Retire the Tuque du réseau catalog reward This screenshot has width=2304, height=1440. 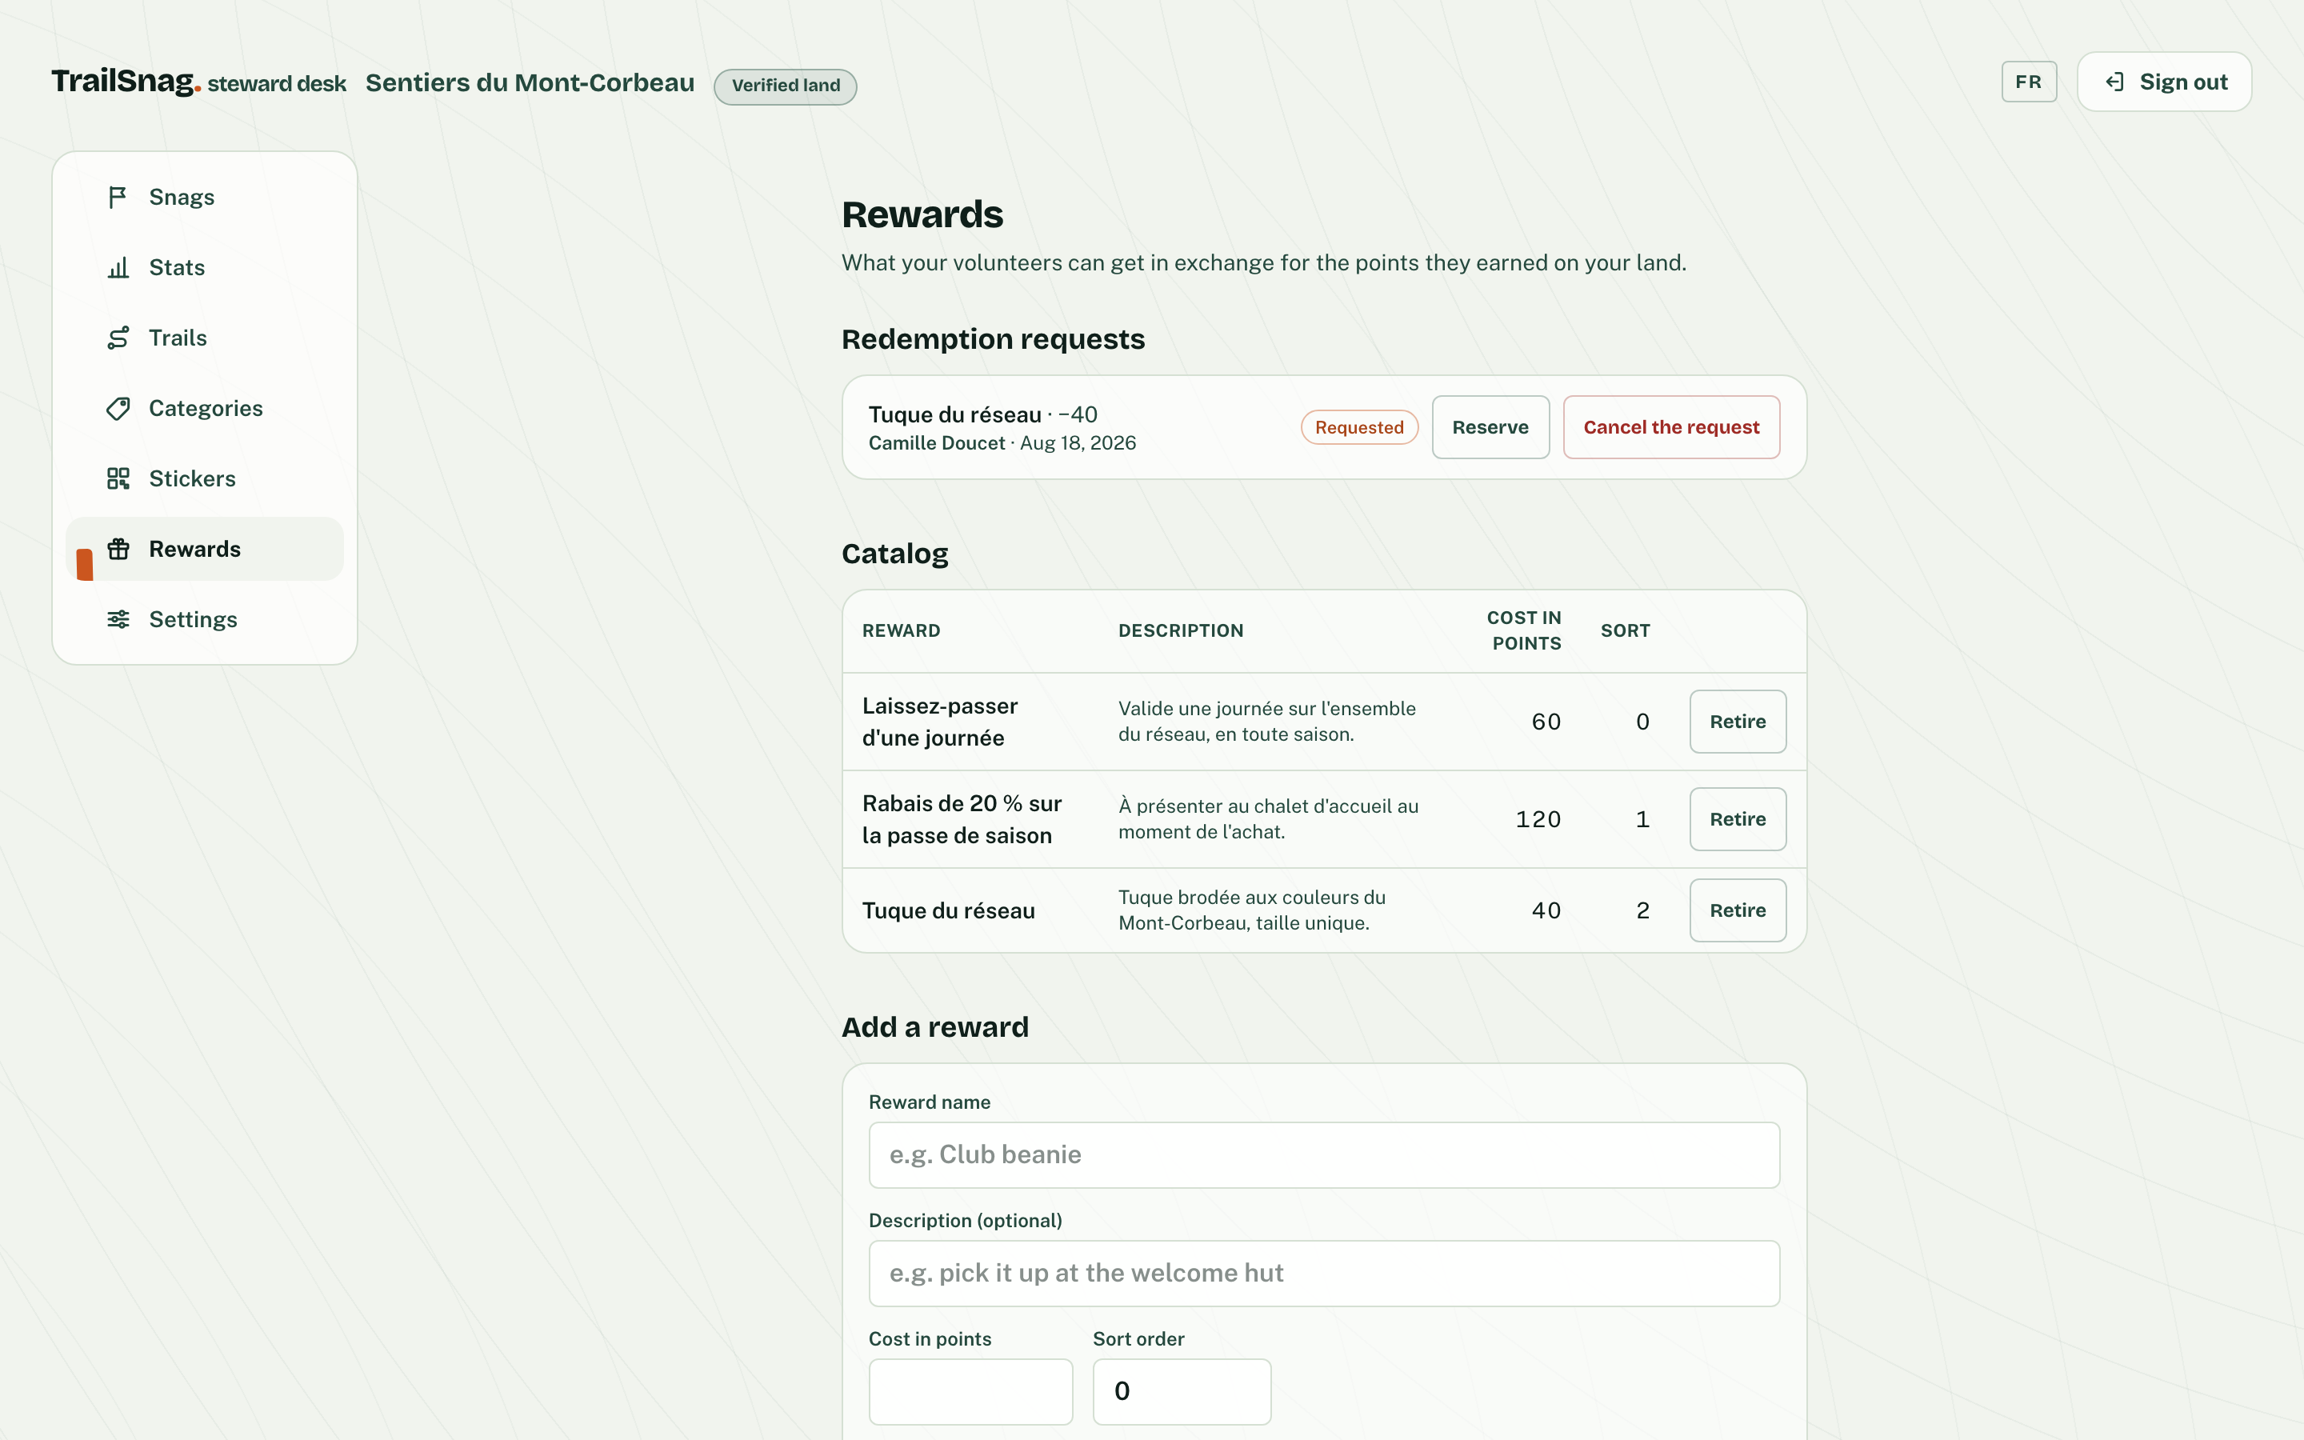point(1738,910)
